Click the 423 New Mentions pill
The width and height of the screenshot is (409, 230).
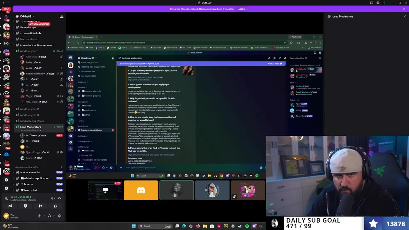point(39,24)
